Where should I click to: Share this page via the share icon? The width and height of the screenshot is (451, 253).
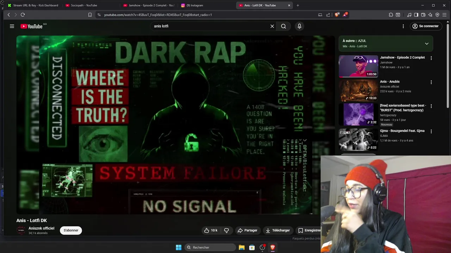point(328,15)
